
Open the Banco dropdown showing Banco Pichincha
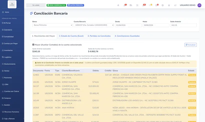pyautogui.click(x=52, y=25)
